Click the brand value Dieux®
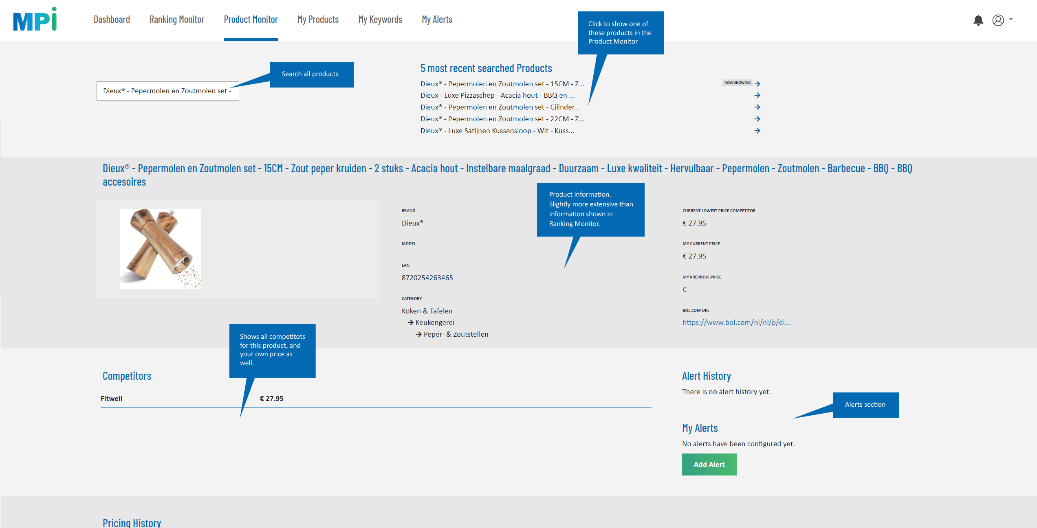The image size is (1037, 528). (412, 223)
